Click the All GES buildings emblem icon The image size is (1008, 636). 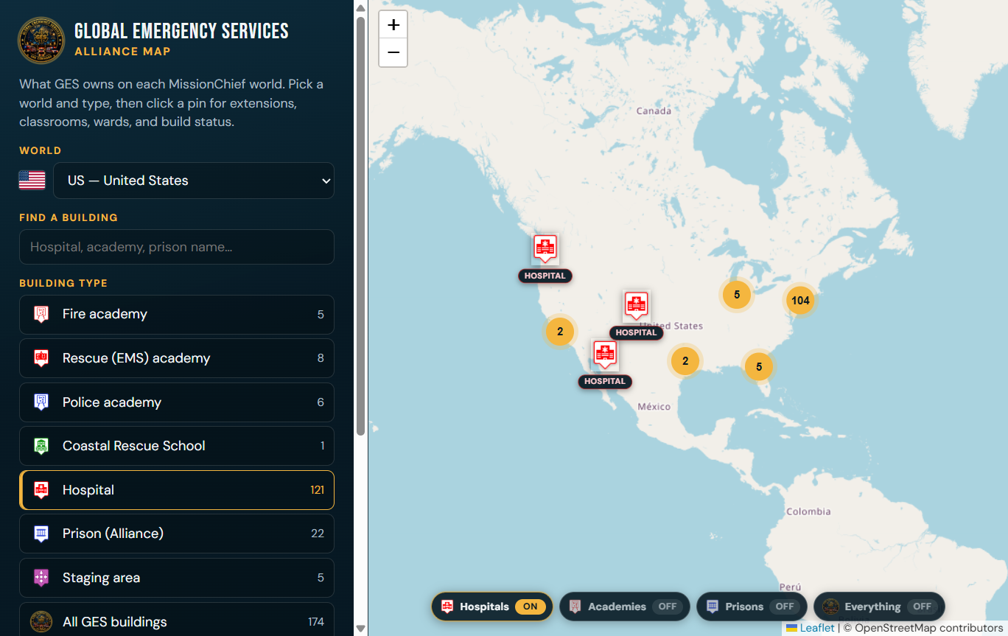41,622
